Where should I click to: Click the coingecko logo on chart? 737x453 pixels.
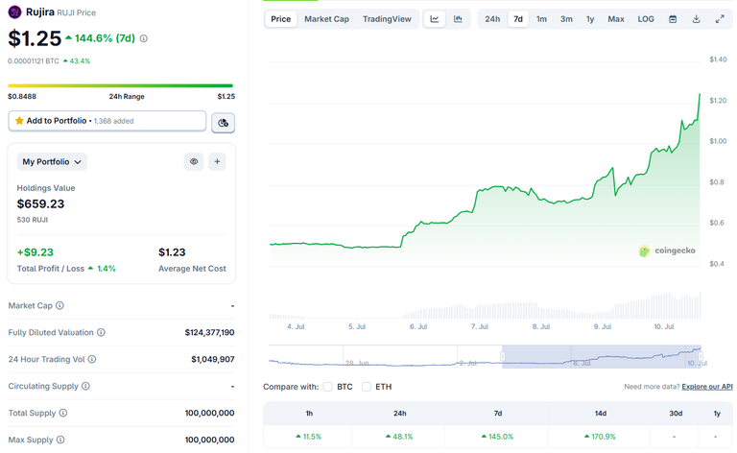(x=667, y=250)
